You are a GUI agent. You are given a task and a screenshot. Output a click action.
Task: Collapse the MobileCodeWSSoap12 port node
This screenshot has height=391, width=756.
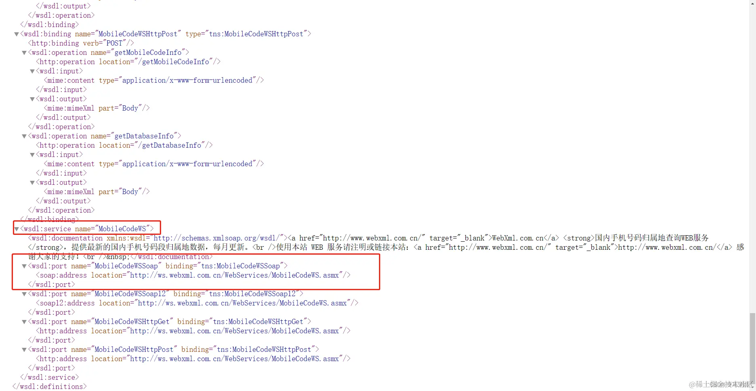[24, 294]
